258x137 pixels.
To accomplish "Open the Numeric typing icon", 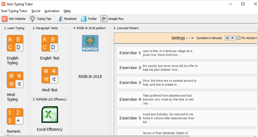I will 15,116.
